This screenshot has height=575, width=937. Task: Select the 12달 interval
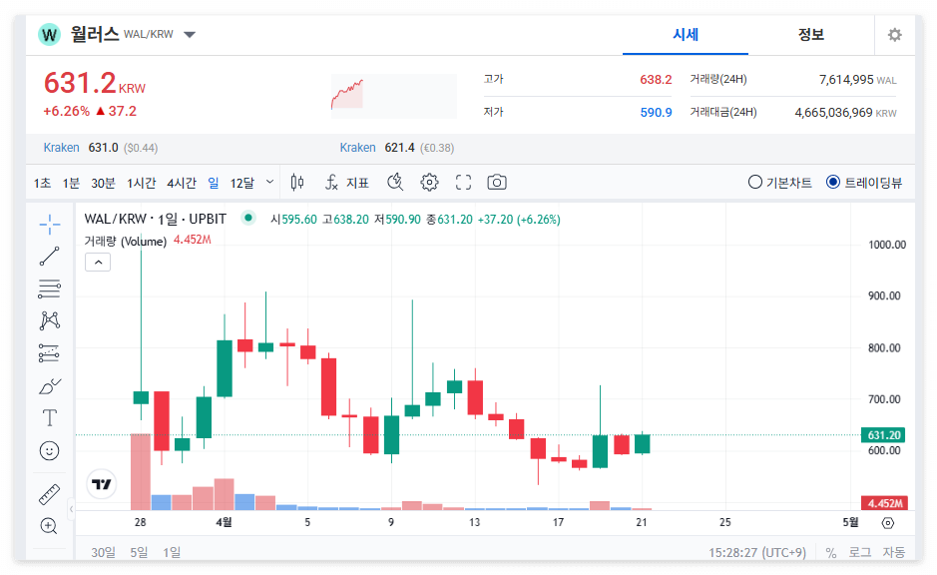click(x=242, y=183)
